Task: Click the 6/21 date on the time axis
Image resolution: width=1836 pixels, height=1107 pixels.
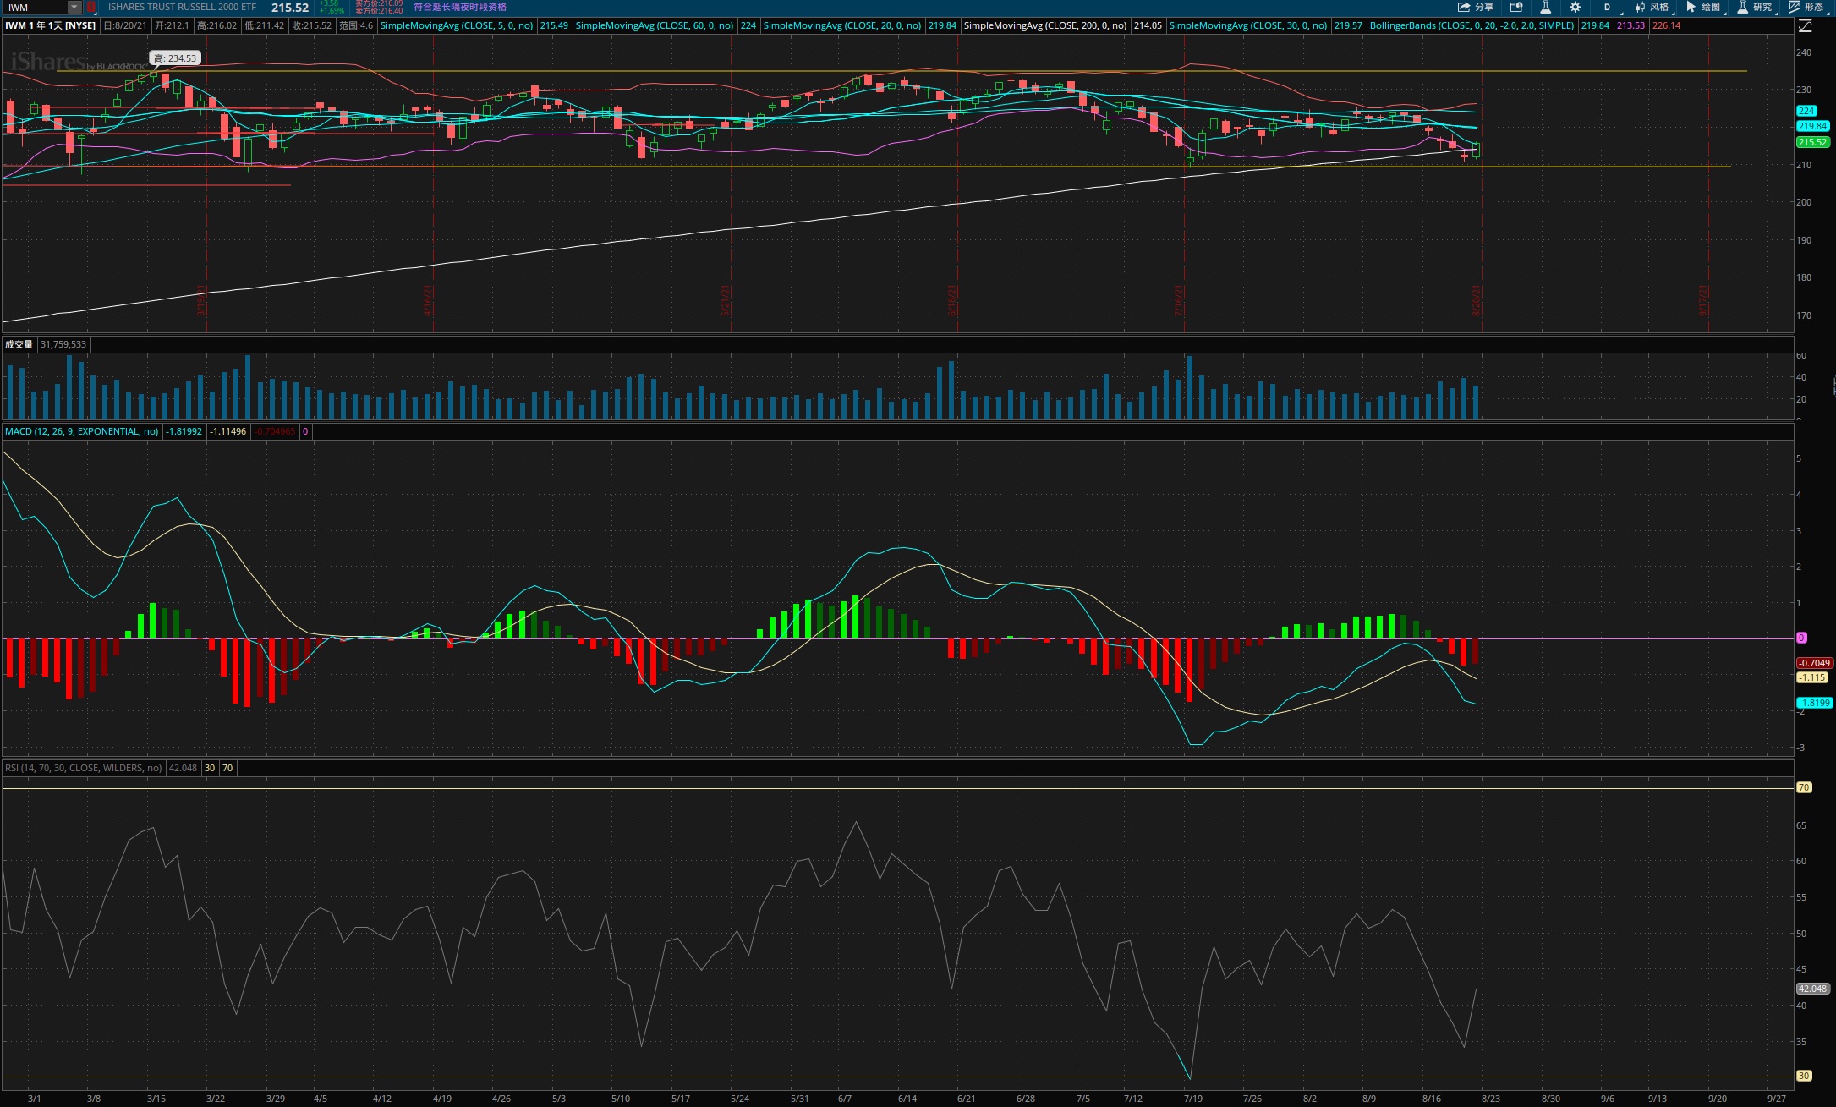Action: pos(966,1099)
